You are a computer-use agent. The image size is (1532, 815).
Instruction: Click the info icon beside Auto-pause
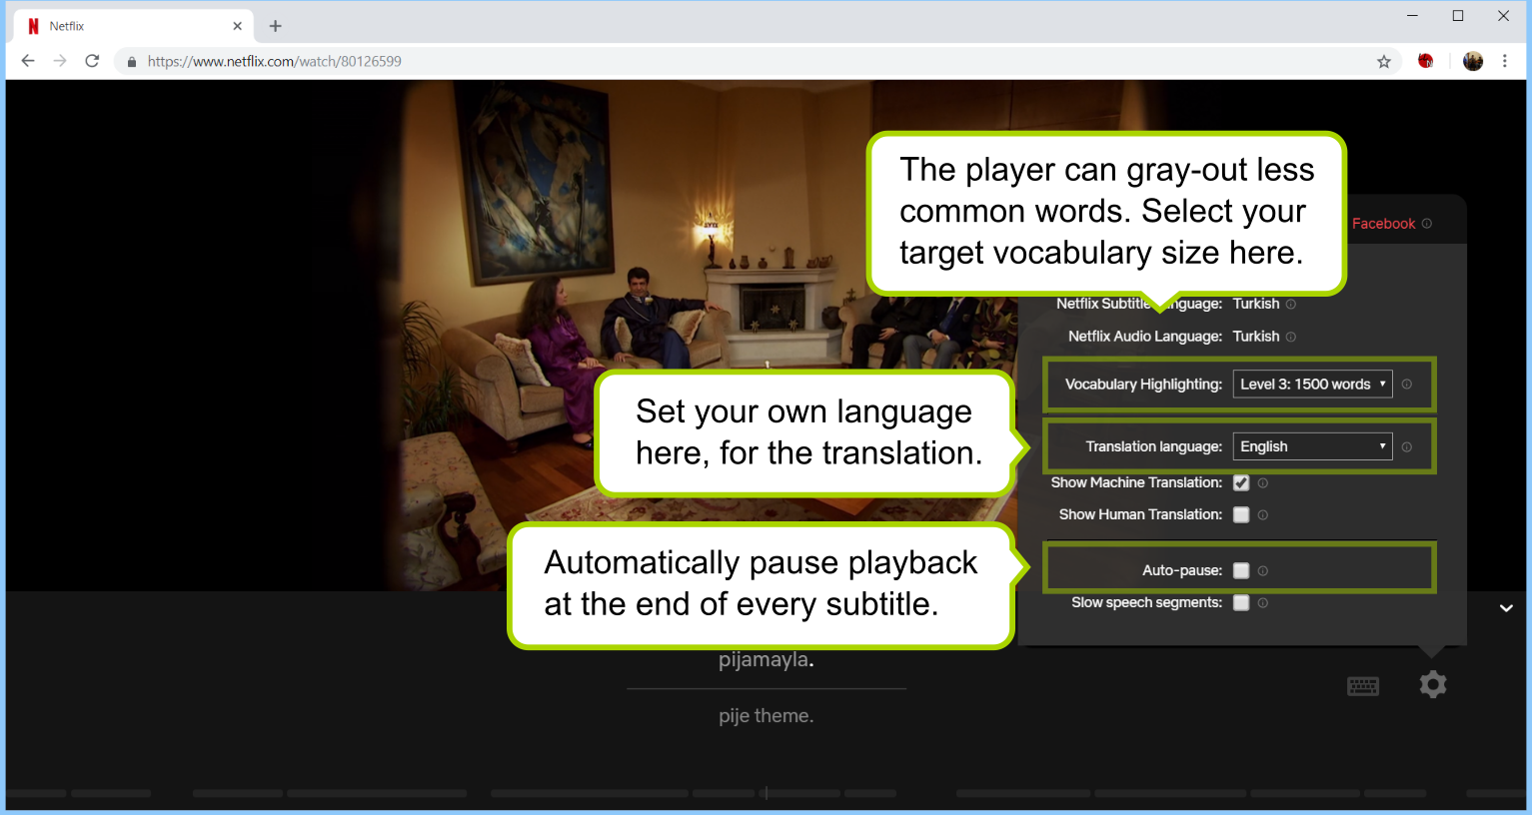[x=1263, y=571]
